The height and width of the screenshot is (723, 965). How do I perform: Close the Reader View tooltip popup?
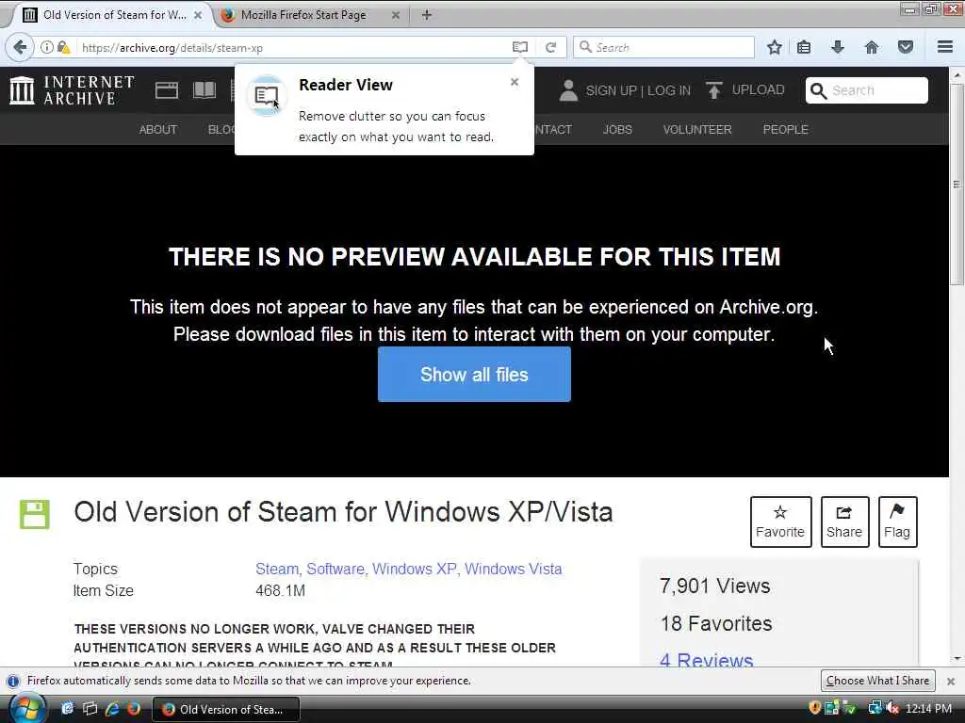515,82
